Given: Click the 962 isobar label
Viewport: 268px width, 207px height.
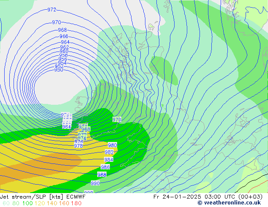Looking at the screenshot, I should click(x=65, y=47).
